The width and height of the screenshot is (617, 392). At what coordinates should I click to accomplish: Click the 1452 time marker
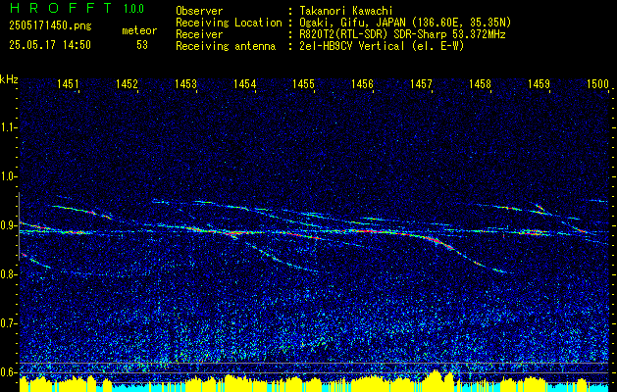tap(127, 83)
